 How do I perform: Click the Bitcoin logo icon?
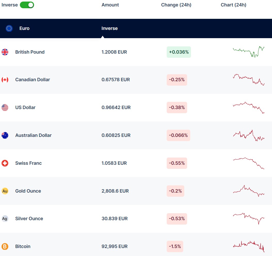point(5,246)
